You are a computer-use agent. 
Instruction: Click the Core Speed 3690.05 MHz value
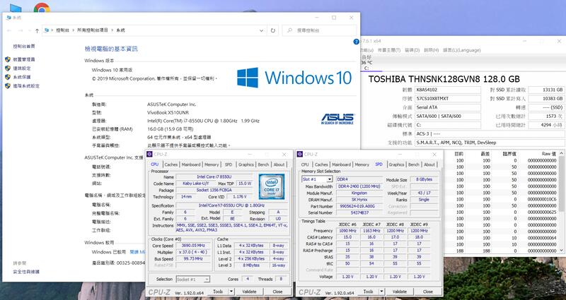193,246
